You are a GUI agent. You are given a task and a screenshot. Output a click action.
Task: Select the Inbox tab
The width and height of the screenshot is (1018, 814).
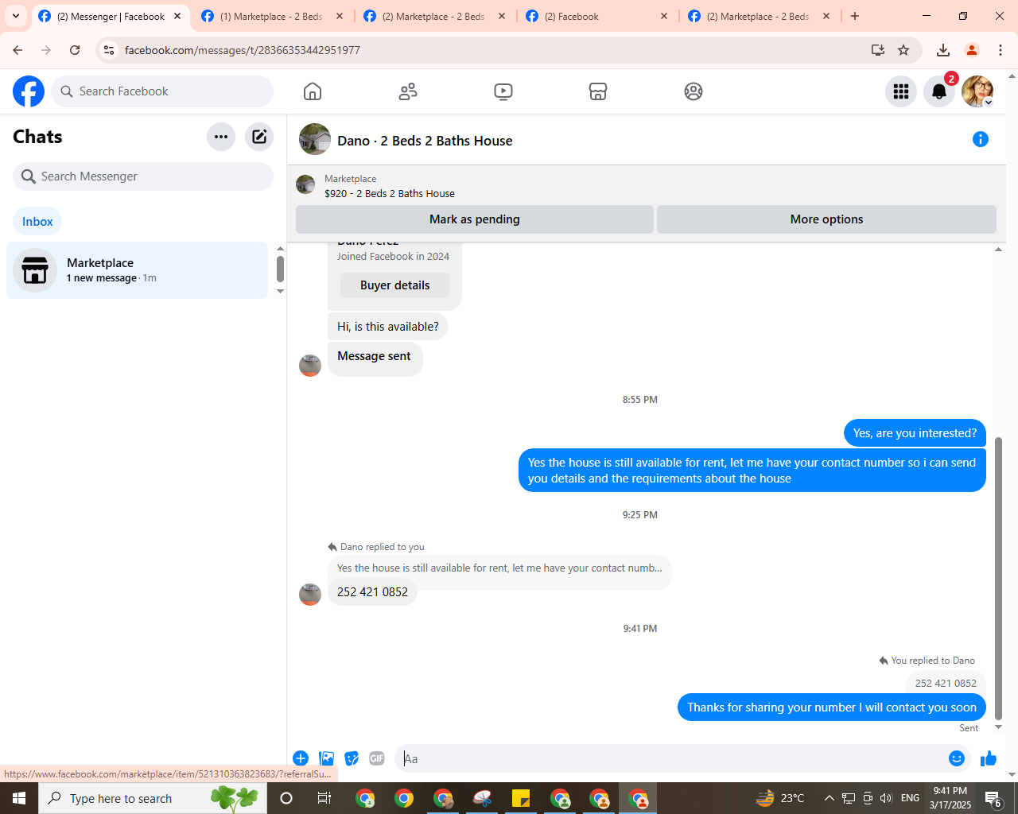point(37,222)
